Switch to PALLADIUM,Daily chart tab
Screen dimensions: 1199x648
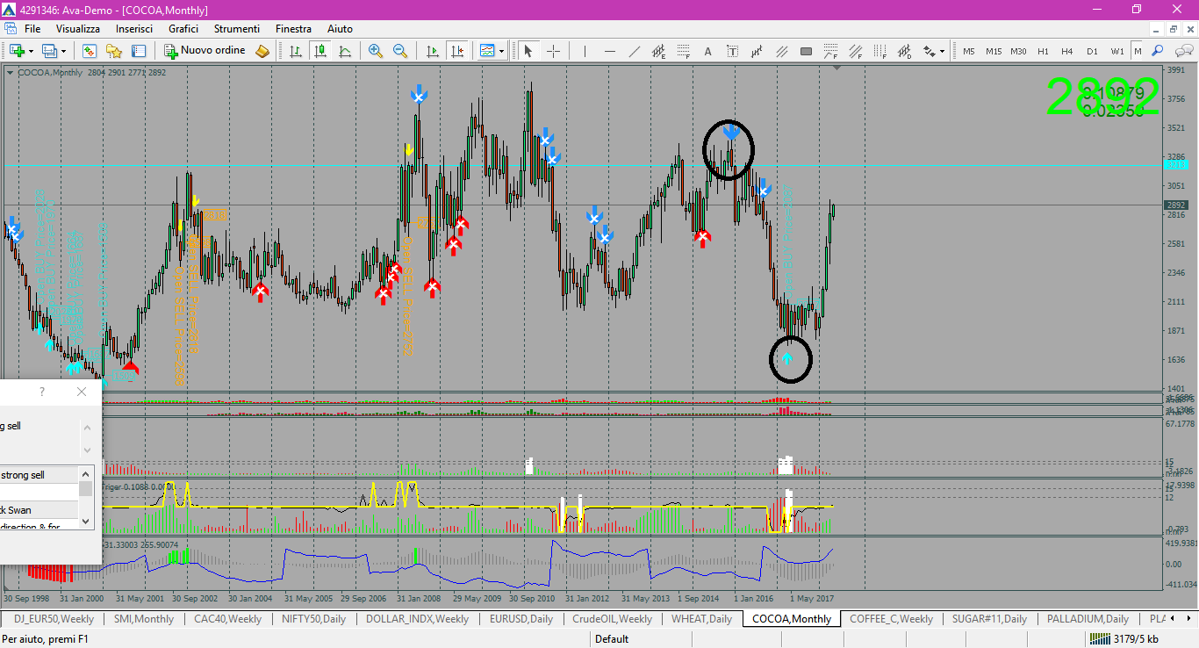1088,619
